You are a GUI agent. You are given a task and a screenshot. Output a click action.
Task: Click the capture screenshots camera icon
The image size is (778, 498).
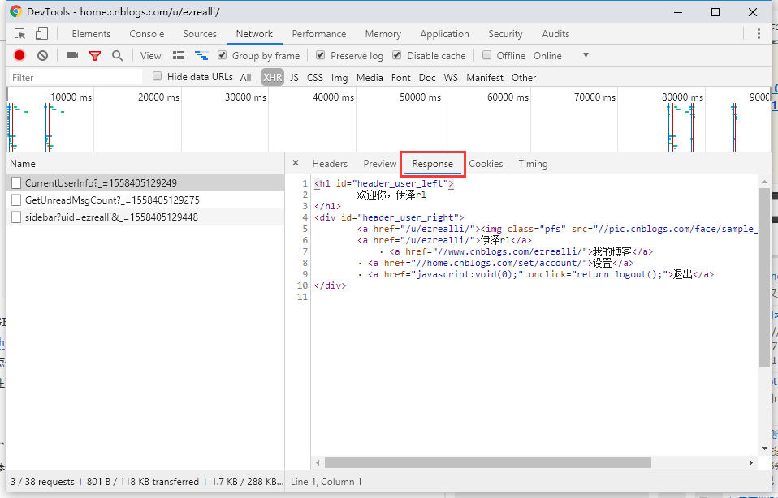point(72,56)
